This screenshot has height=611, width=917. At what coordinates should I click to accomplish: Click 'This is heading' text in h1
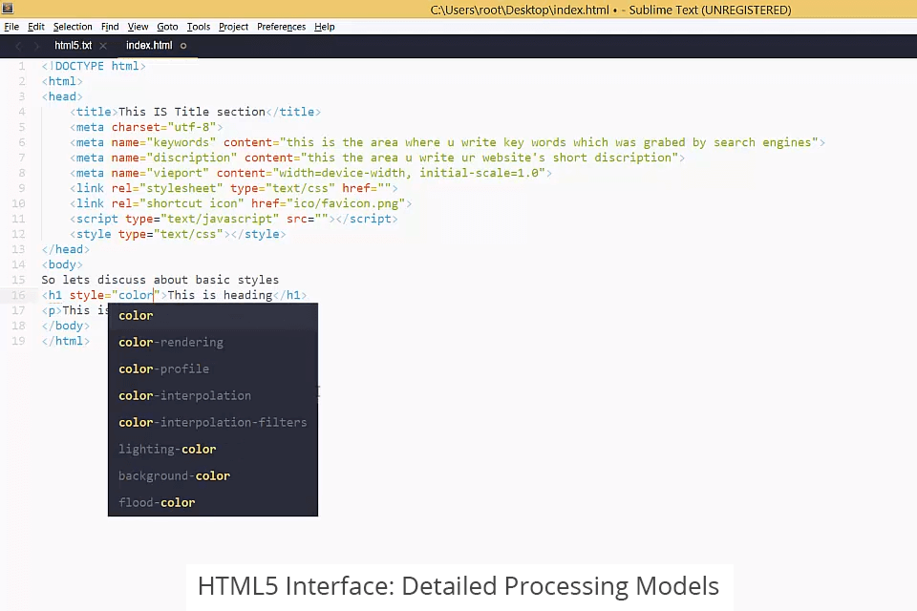point(220,295)
